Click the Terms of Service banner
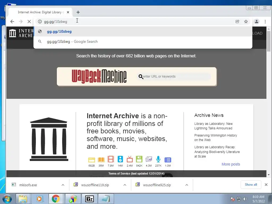The height and width of the screenshot is (204, 272). pos(136,173)
